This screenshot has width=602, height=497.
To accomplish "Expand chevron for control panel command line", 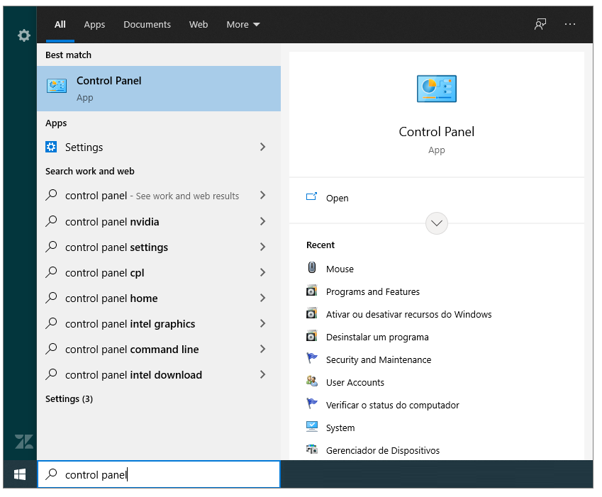I will coord(262,350).
